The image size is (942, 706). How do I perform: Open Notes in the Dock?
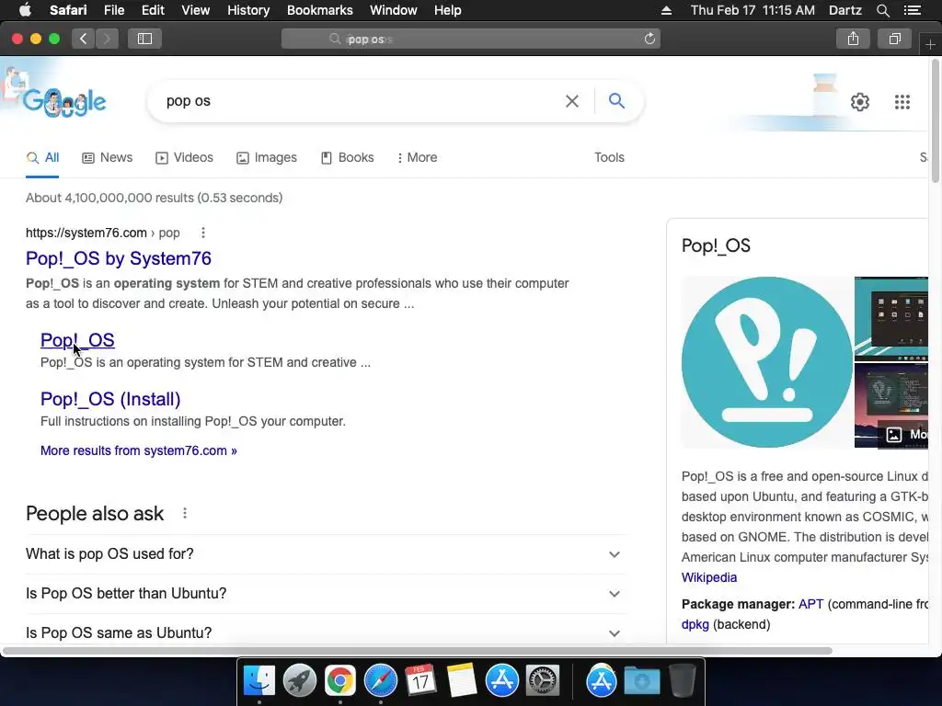[462, 681]
